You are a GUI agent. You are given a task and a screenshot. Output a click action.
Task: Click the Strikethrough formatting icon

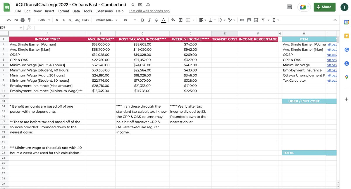(x=156, y=20)
